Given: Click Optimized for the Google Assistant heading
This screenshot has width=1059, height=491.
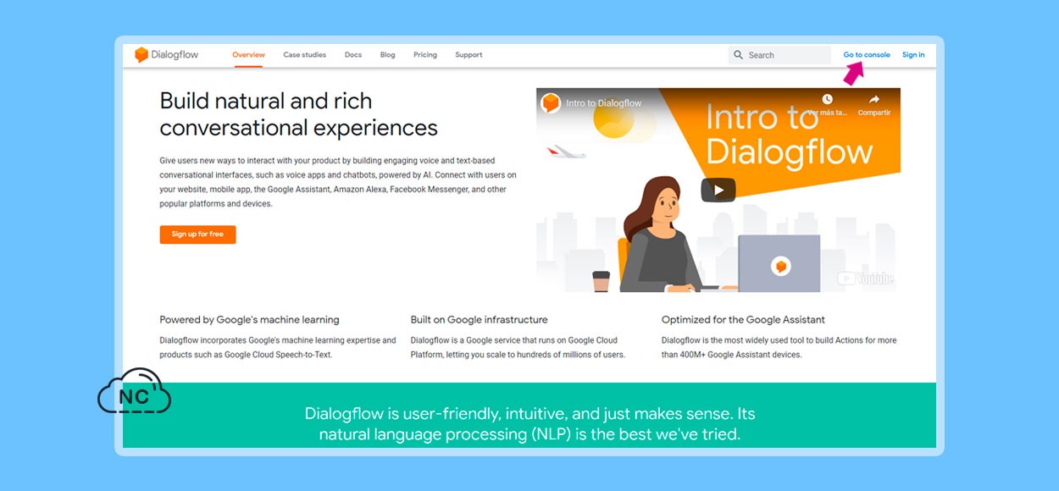Looking at the screenshot, I should [x=743, y=320].
